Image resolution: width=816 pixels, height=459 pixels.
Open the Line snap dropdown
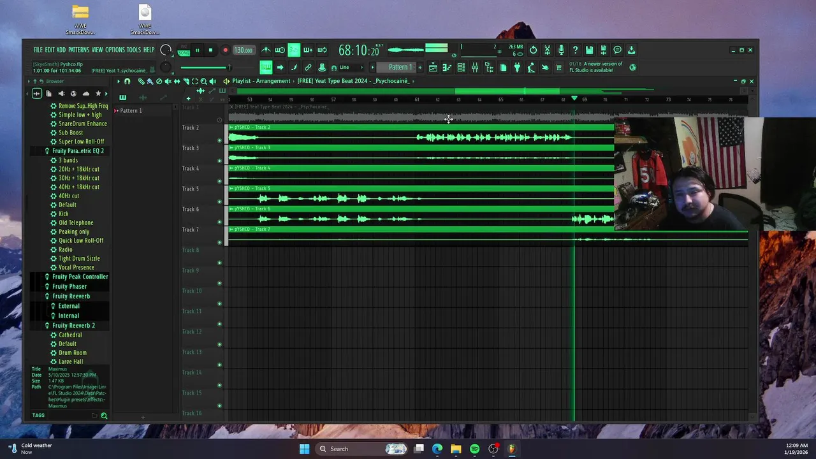click(351, 67)
